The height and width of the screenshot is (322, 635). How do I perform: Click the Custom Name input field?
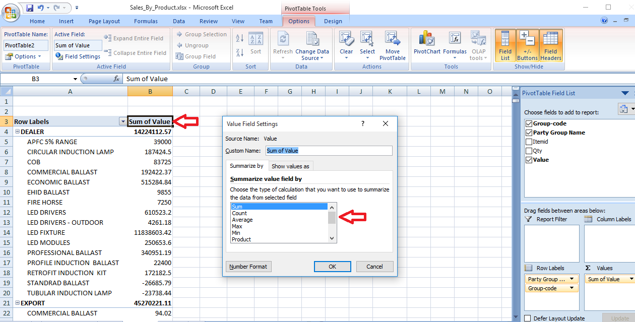click(329, 151)
